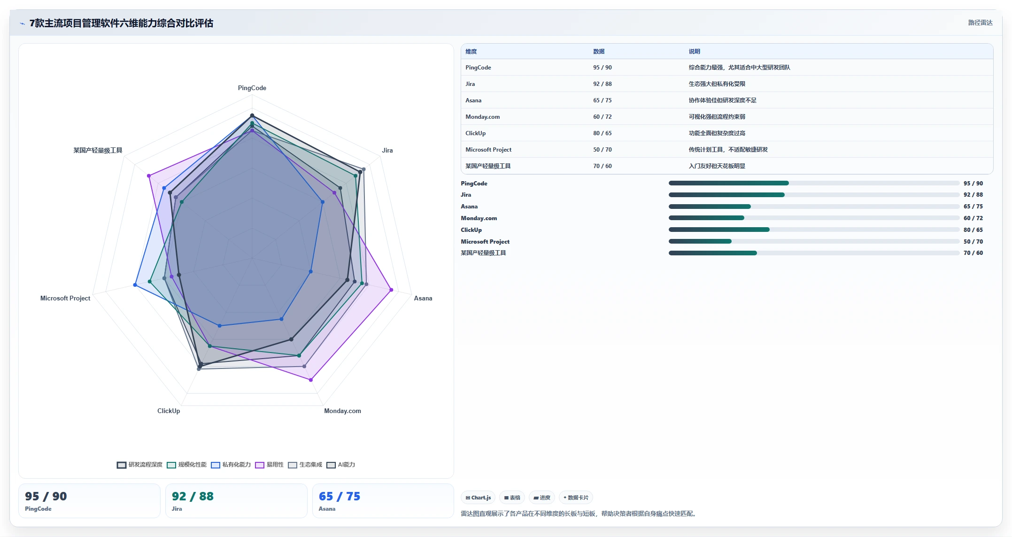Open the 65 / 75 Asana stat card
Screen dimensions: 1012x537
tap(383, 501)
